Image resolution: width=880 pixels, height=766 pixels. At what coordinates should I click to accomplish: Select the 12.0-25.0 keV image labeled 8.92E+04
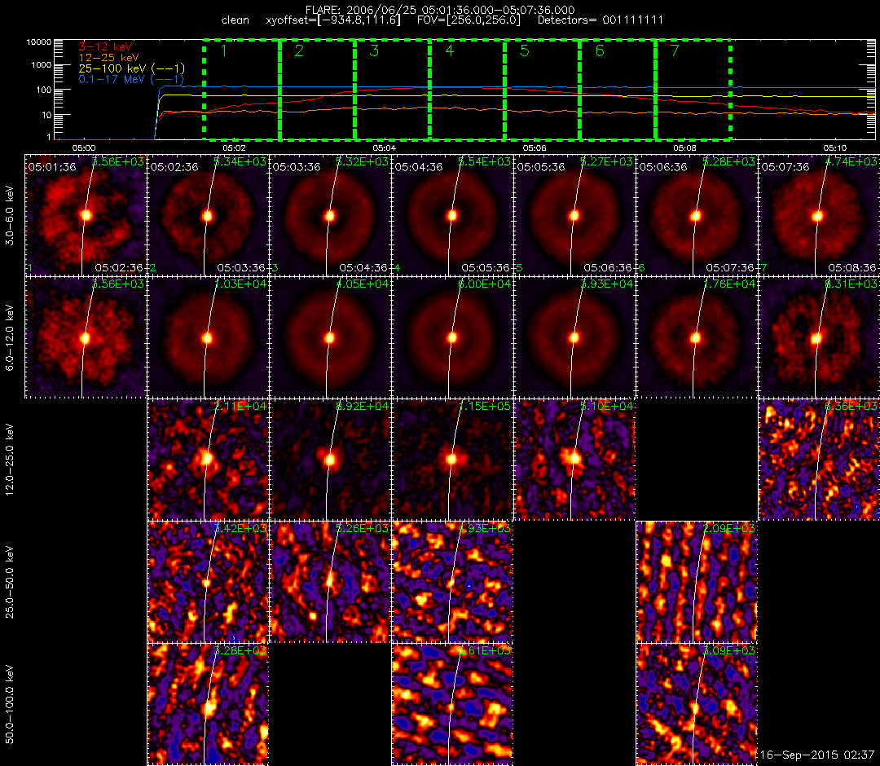[330, 460]
